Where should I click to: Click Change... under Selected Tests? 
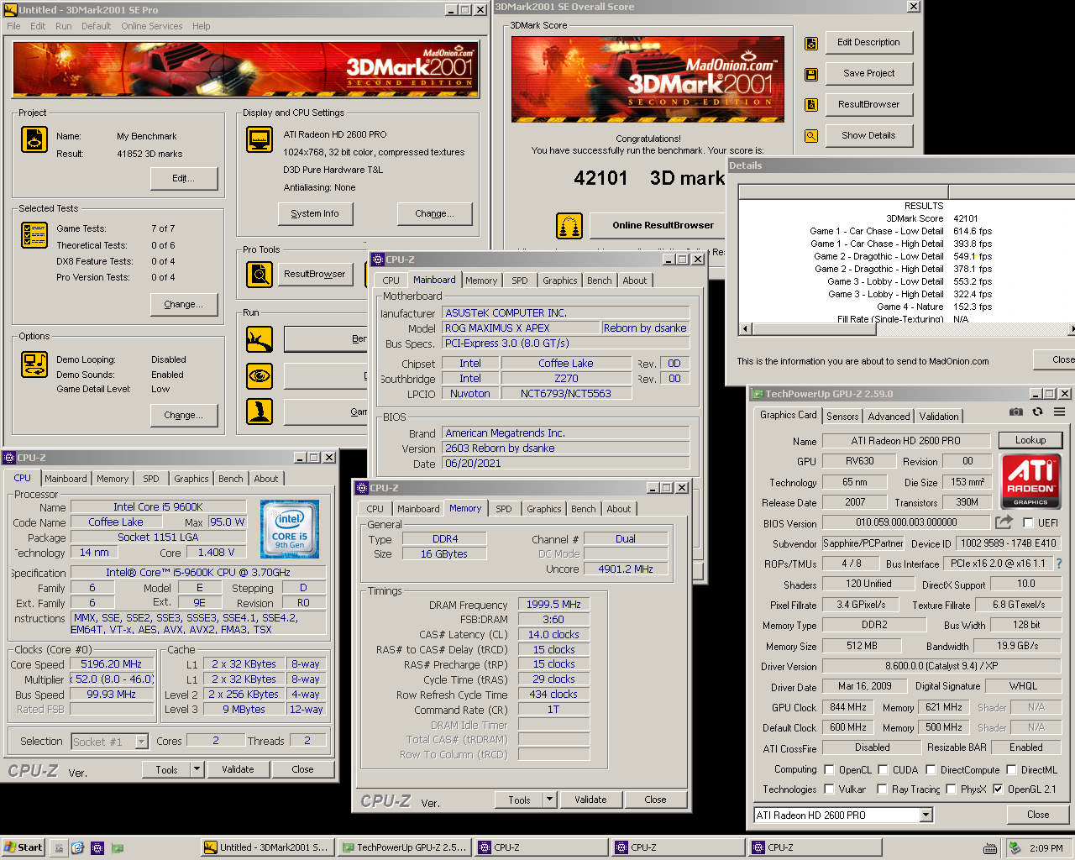[x=183, y=304]
